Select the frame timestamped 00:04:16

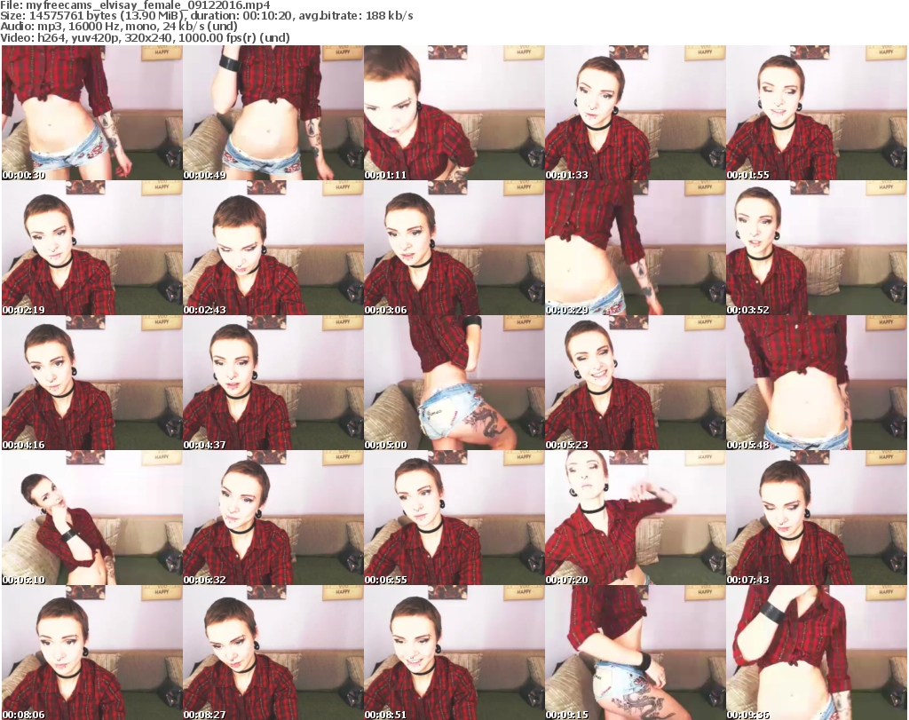coord(92,383)
